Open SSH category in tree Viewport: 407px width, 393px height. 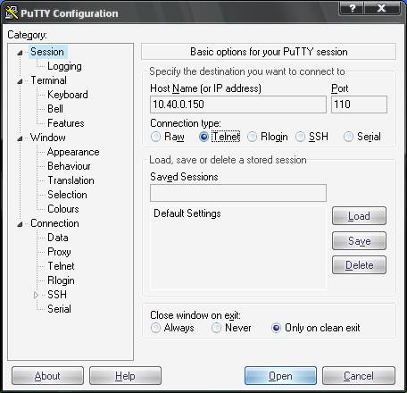tap(57, 295)
